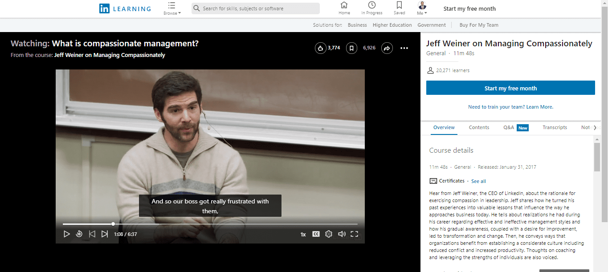Image resolution: width=608 pixels, height=272 pixels.
Task: Open the Jeff Weiner course title link
Action: (110, 55)
